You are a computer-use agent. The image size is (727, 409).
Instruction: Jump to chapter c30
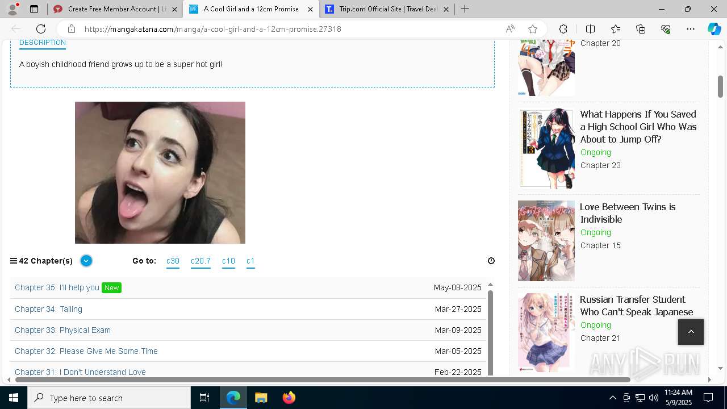click(173, 261)
